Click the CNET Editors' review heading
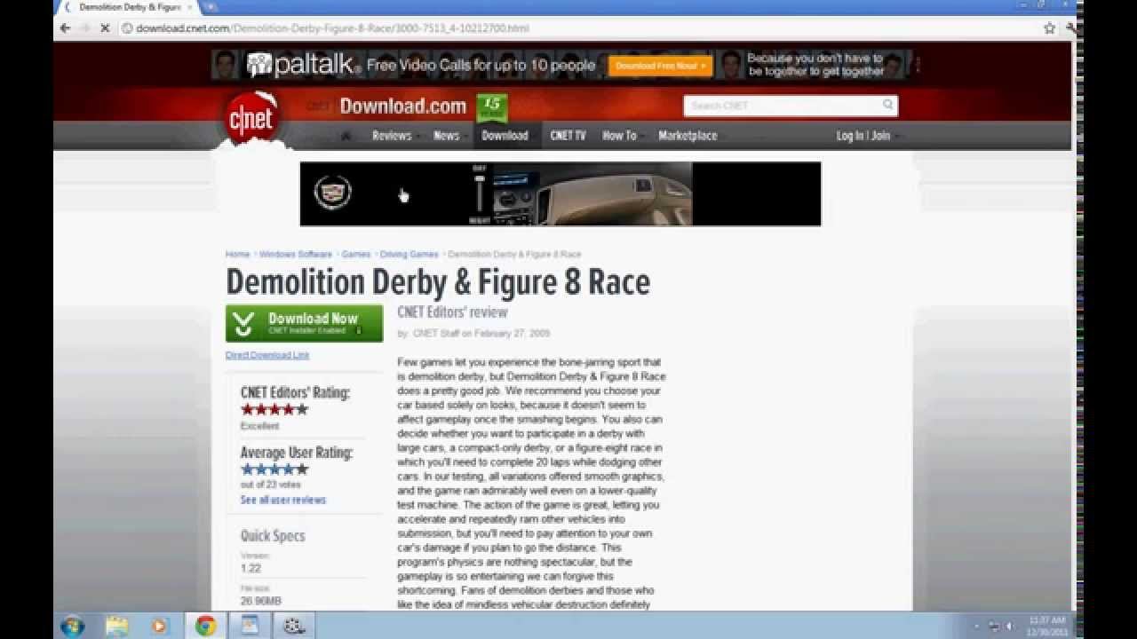 point(452,312)
